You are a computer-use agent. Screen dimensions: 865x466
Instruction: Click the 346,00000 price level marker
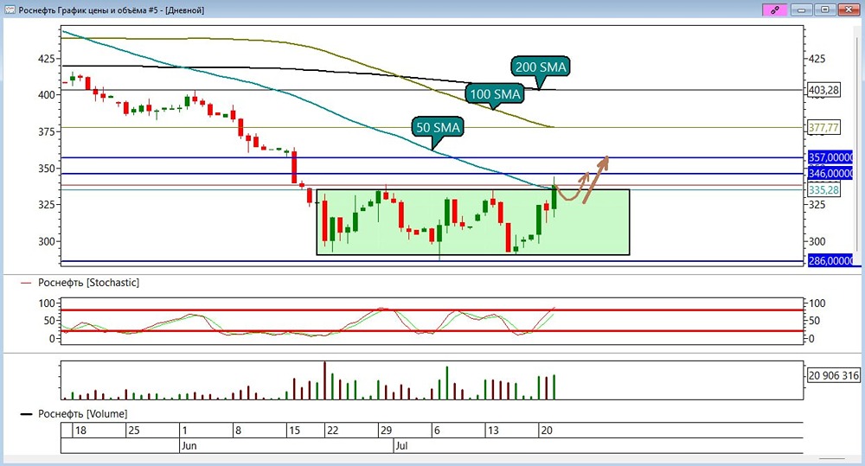[x=830, y=174]
